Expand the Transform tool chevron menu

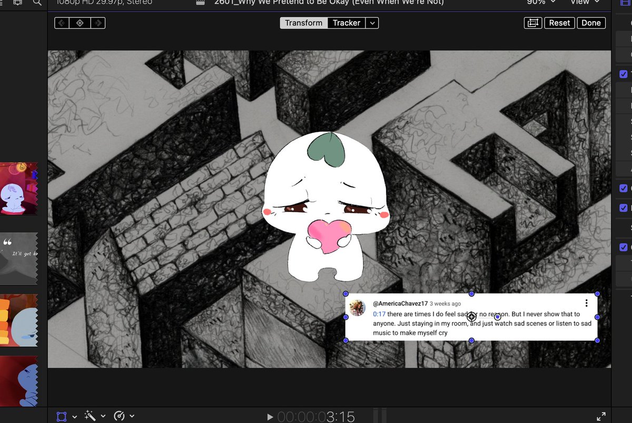[74, 416]
